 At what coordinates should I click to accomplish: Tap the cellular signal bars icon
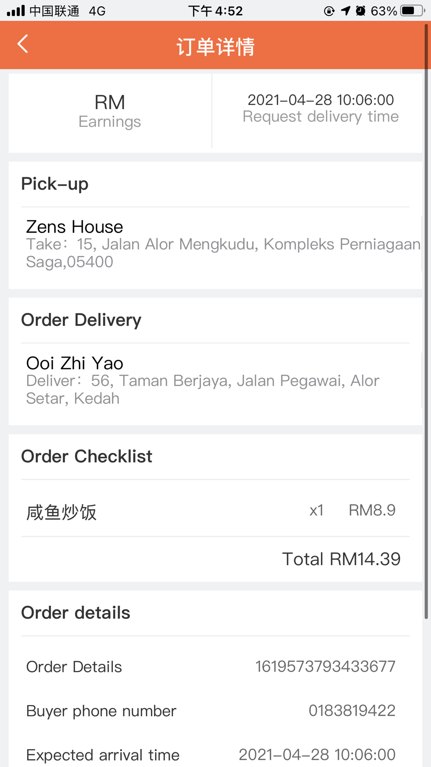(16, 11)
